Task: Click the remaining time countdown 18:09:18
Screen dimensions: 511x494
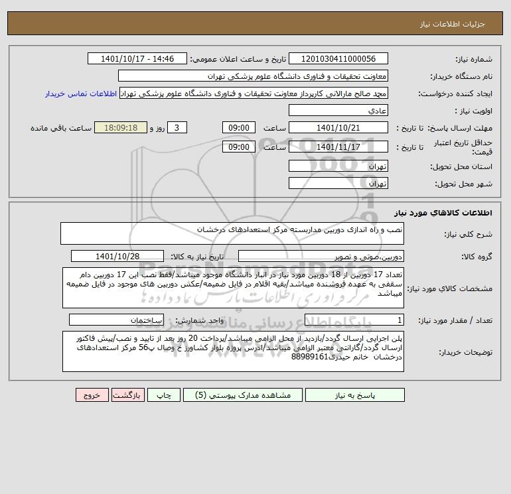Action: click(121, 128)
